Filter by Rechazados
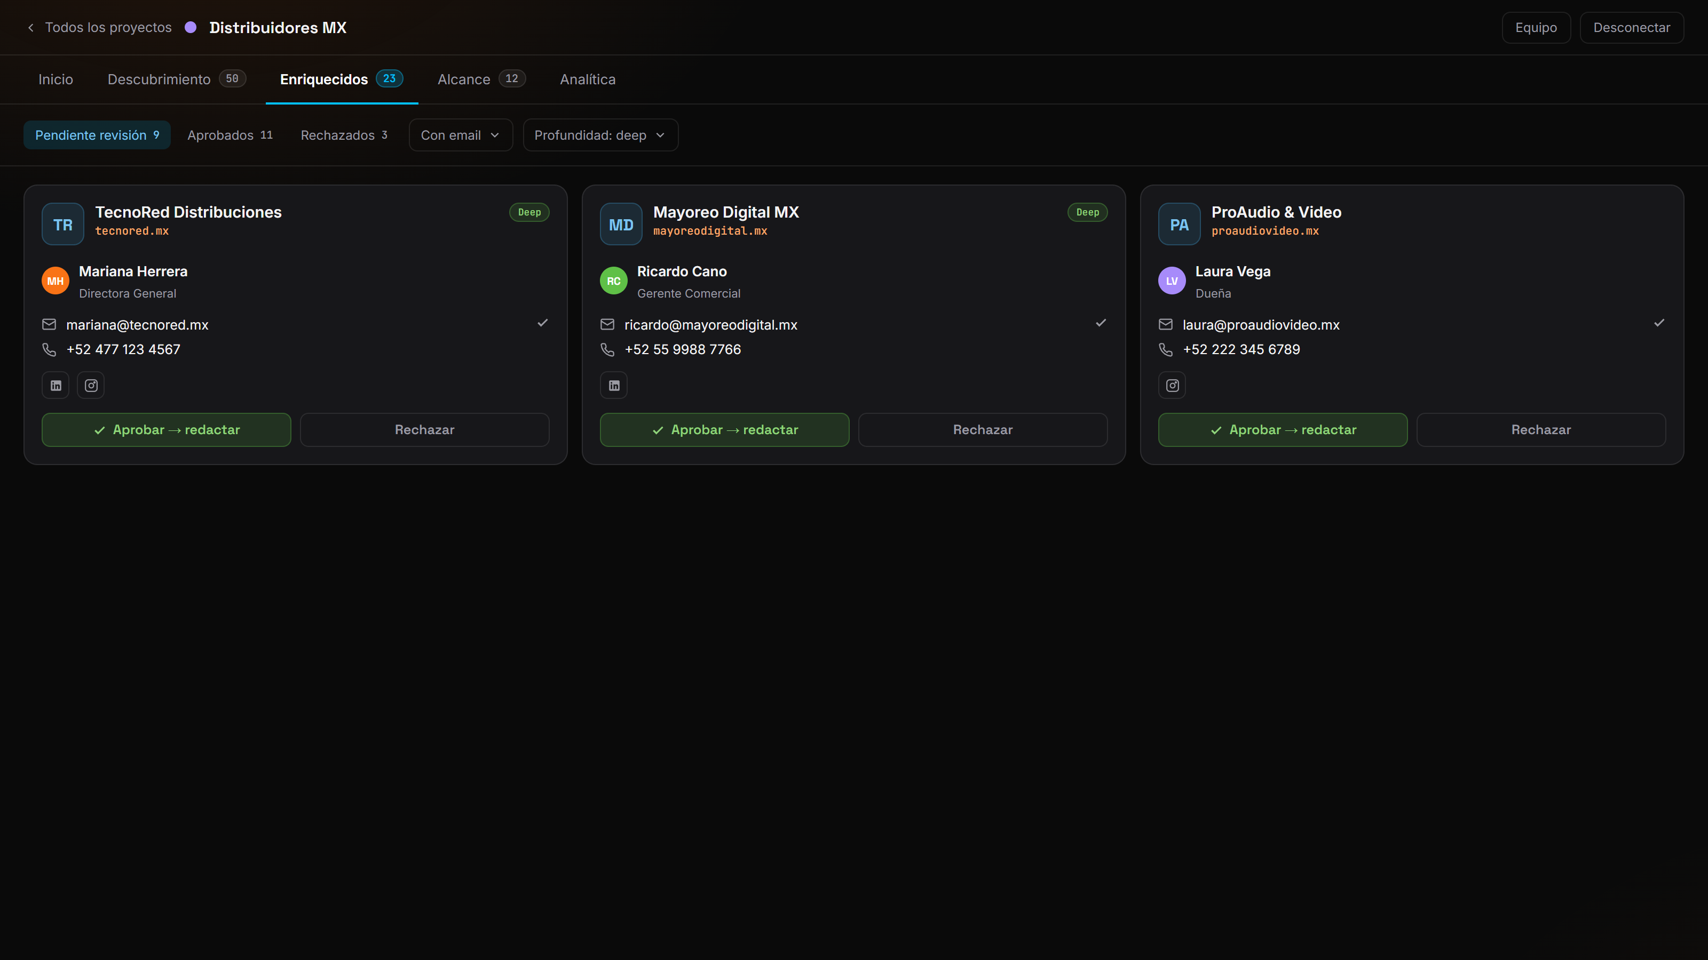Screen dimensions: 1708x960 [x=344, y=135]
